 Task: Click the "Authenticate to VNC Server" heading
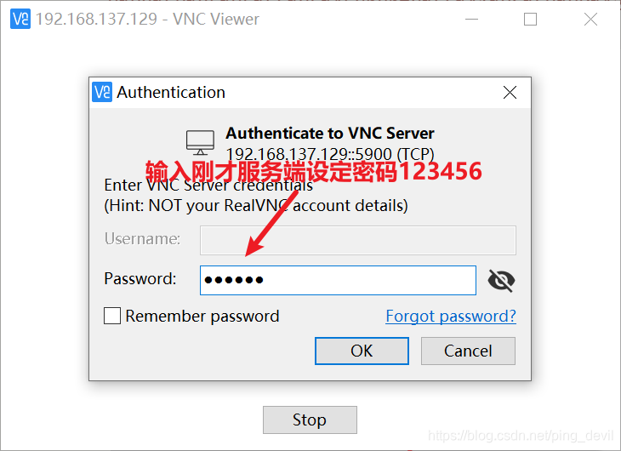click(x=330, y=133)
